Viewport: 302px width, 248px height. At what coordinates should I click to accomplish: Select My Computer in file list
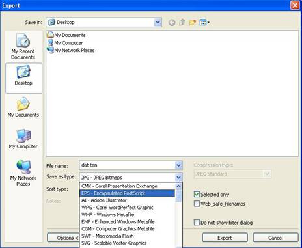click(65, 43)
